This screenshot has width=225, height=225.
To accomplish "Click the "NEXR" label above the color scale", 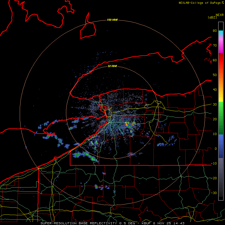I will point(220,15).
